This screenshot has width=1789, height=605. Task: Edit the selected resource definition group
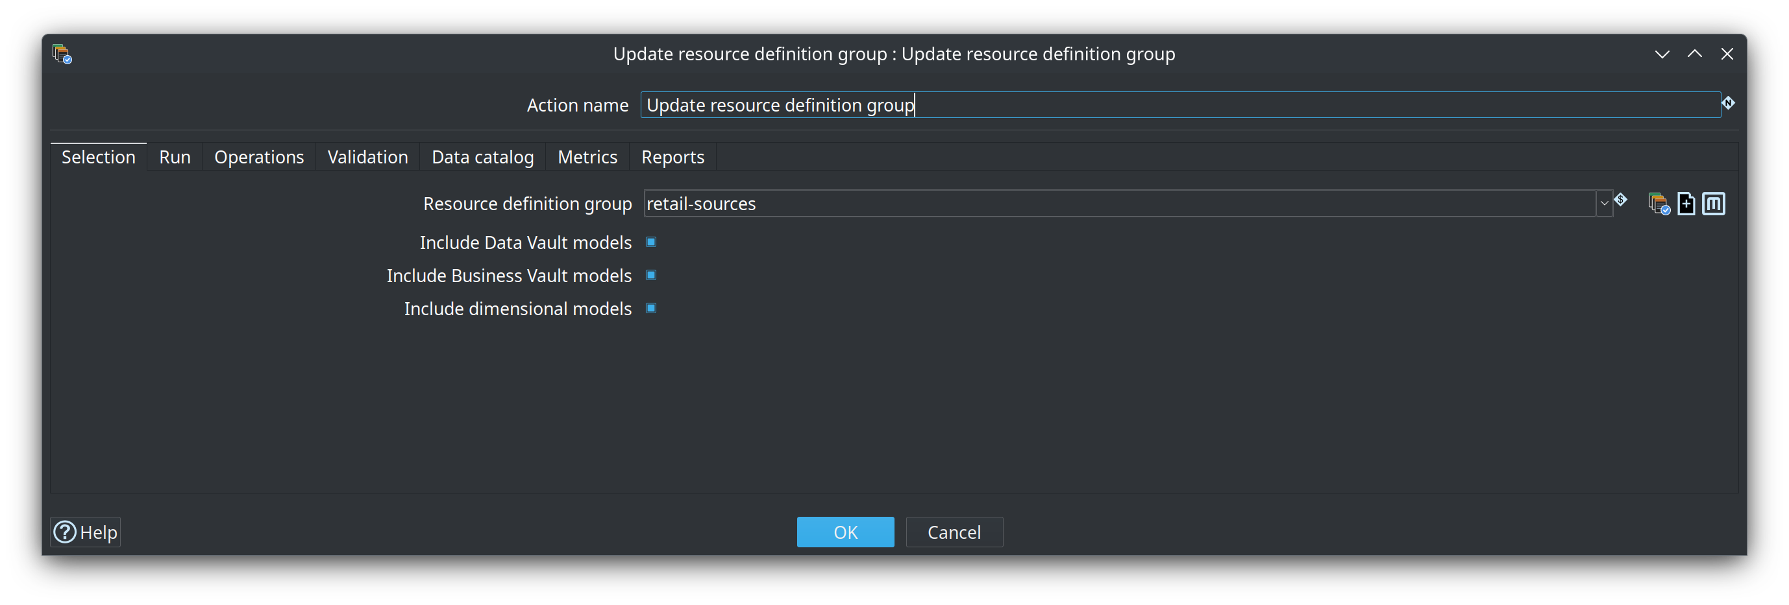coord(1659,204)
